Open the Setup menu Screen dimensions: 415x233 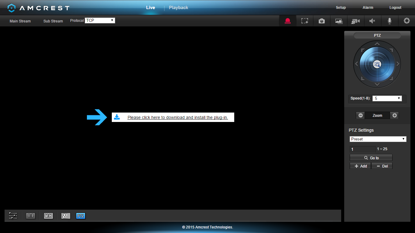tap(341, 8)
